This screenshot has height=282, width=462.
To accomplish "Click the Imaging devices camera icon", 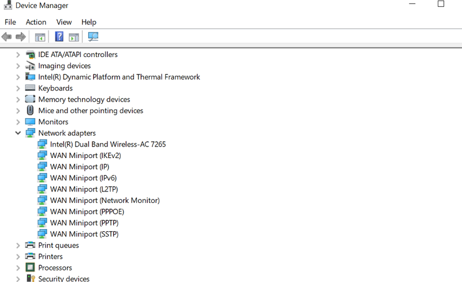I will click(30, 66).
